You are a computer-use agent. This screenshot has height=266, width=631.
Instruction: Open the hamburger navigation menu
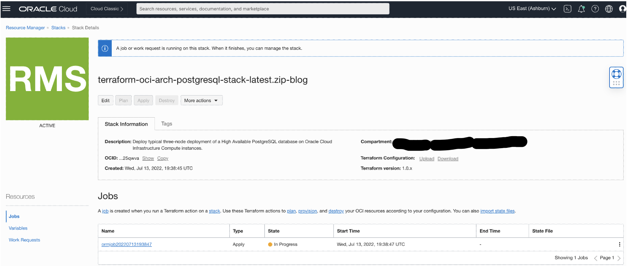(6, 9)
